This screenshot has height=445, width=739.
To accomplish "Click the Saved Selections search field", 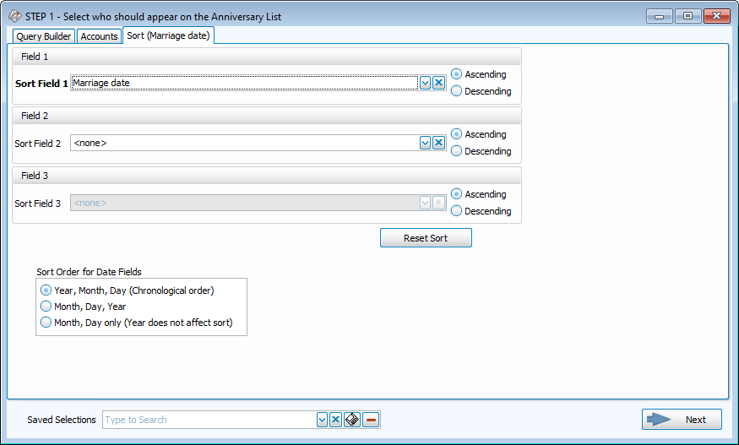I will tap(208, 420).
